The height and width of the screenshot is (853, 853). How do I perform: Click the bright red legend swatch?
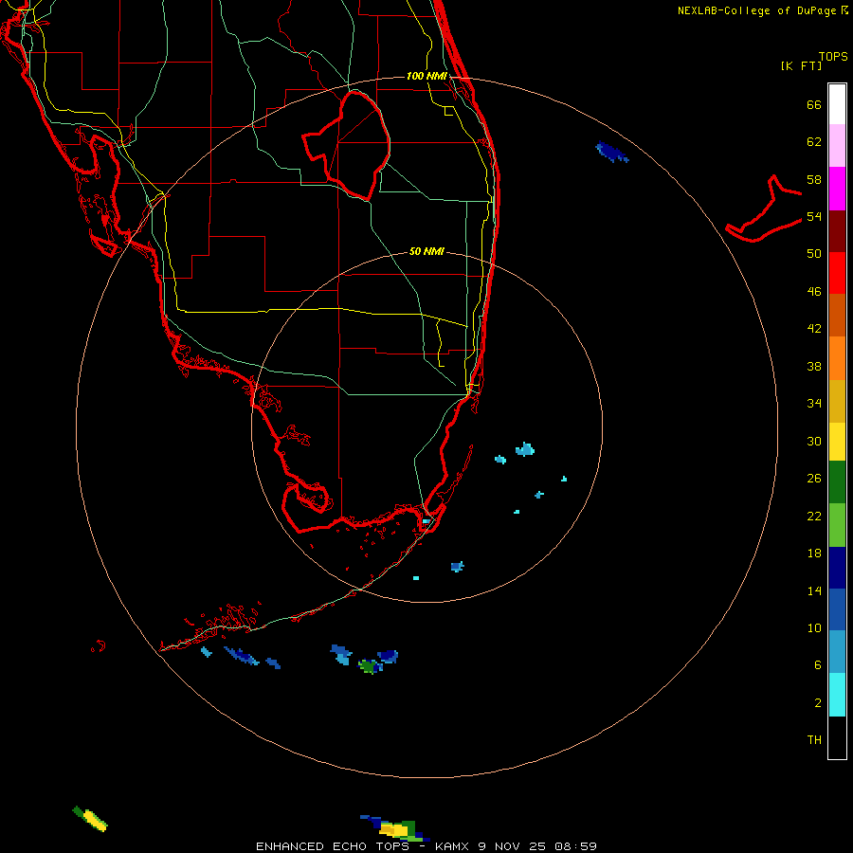coord(837,273)
